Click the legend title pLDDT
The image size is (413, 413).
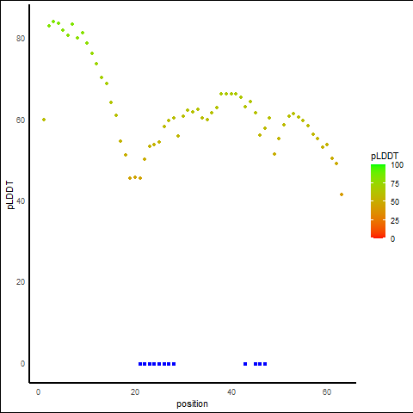pos(385,156)
